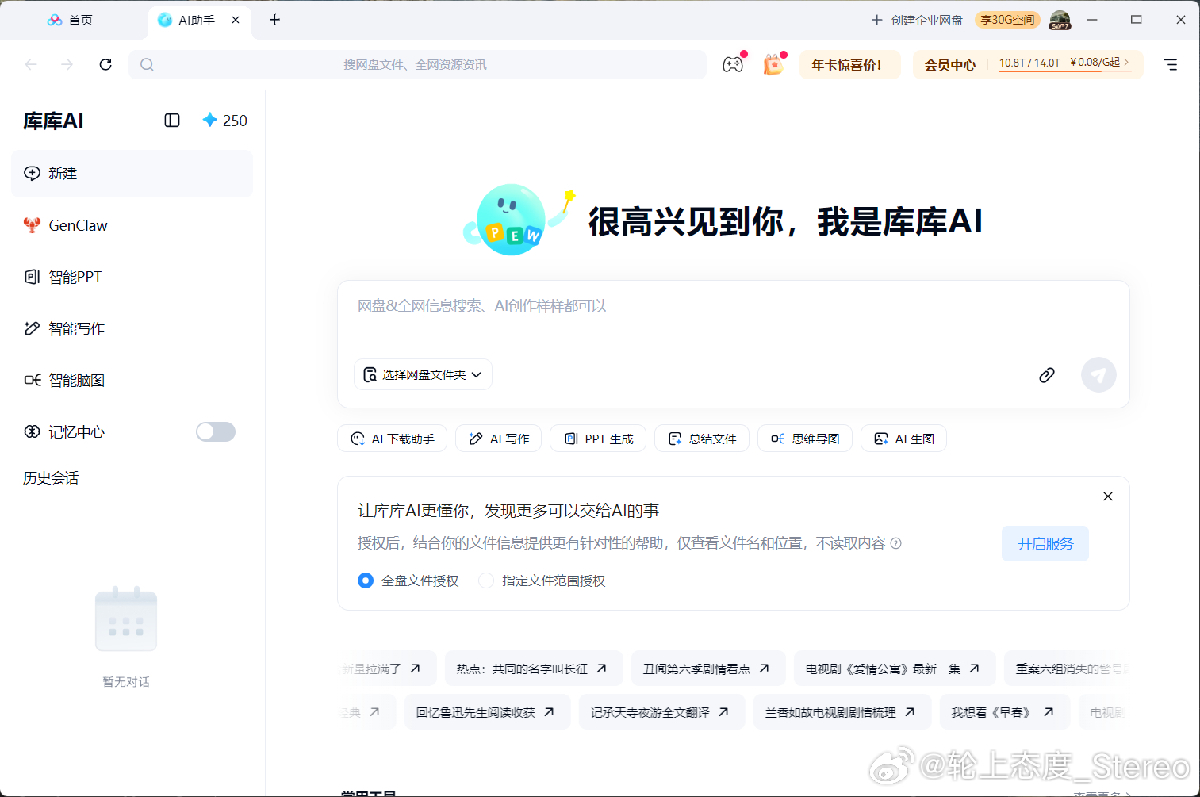The image size is (1200, 797).
Task: Click the AI 下载助手 chip
Action: point(393,439)
